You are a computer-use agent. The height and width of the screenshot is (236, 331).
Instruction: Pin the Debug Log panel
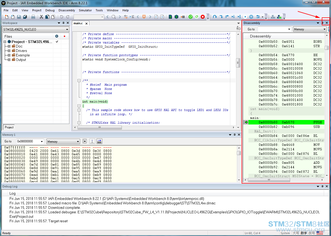point(322,186)
